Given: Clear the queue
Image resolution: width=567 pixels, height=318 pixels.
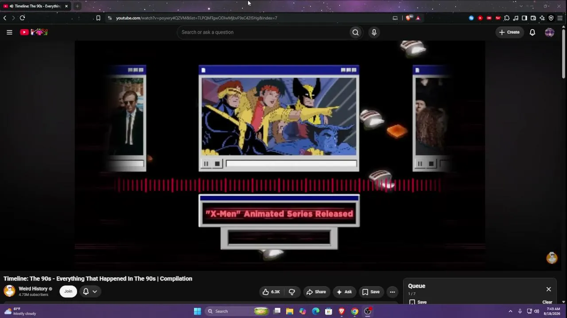Looking at the screenshot, I should pyautogui.click(x=547, y=302).
